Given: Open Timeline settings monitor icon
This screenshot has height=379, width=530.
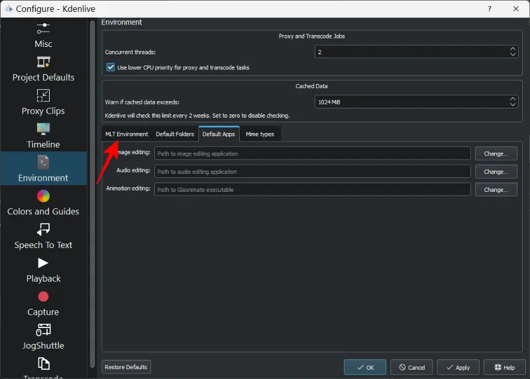Looking at the screenshot, I should (43, 129).
